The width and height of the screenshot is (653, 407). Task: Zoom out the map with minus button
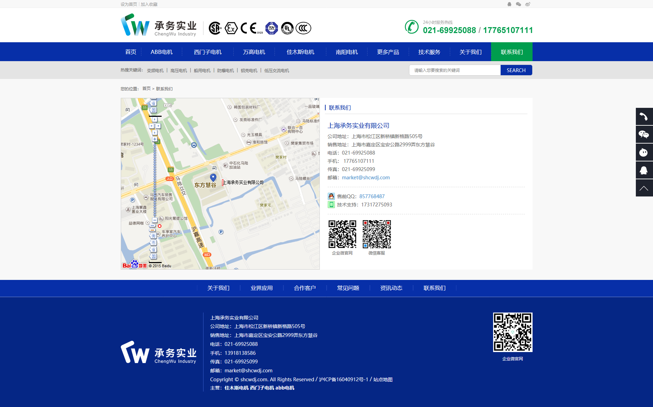(155, 220)
